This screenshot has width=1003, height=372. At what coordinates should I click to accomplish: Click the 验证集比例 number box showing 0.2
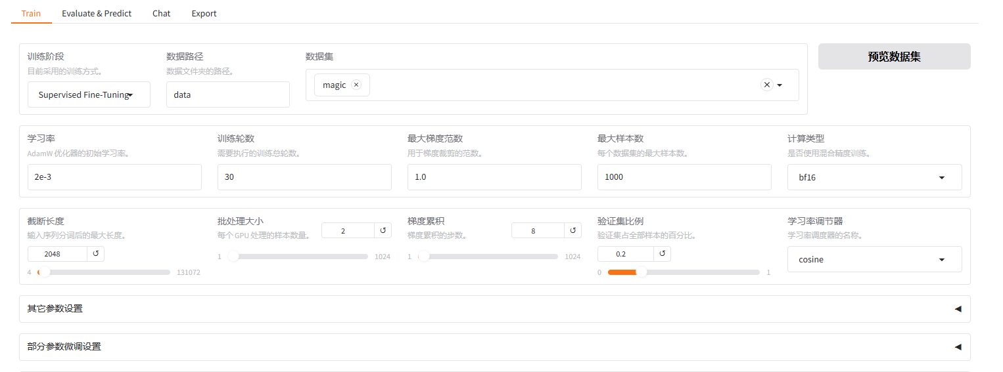626,254
